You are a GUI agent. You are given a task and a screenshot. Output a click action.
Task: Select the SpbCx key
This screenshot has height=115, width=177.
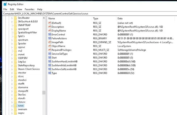coord(21,36)
